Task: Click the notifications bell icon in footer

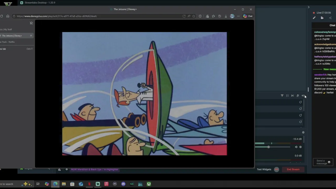Action: [x=67, y=170]
